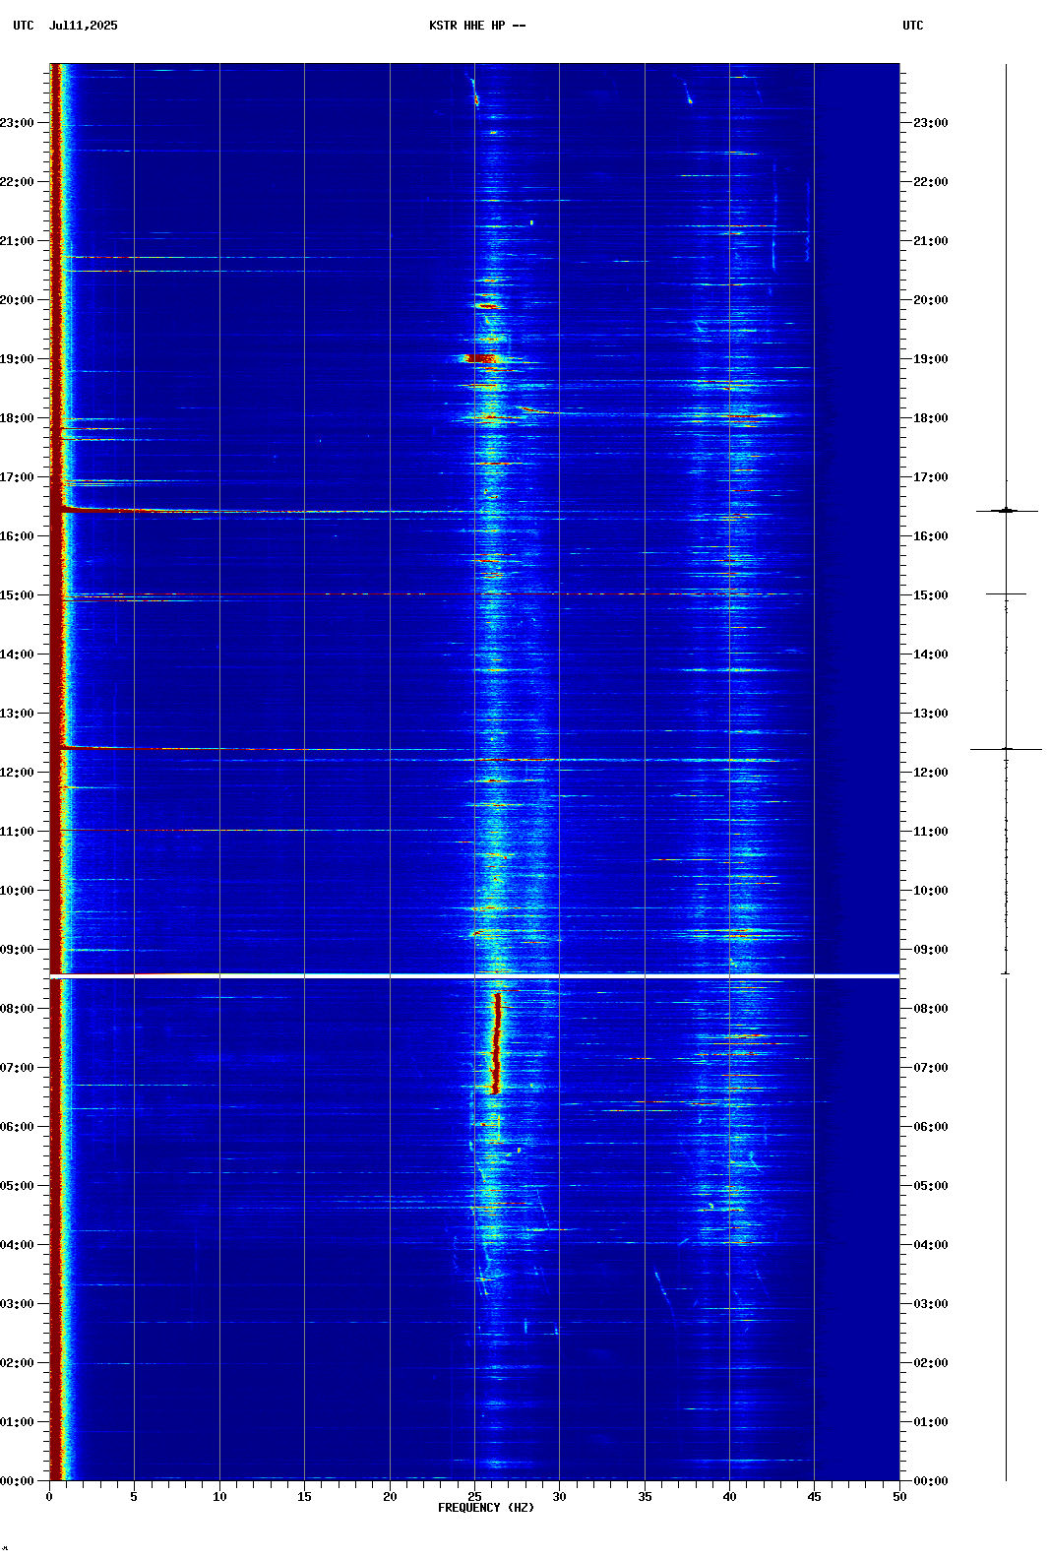This screenshot has width=1049, height=1559.
Task: Click the 25 tick label on frequency axis
Action: [474, 1496]
